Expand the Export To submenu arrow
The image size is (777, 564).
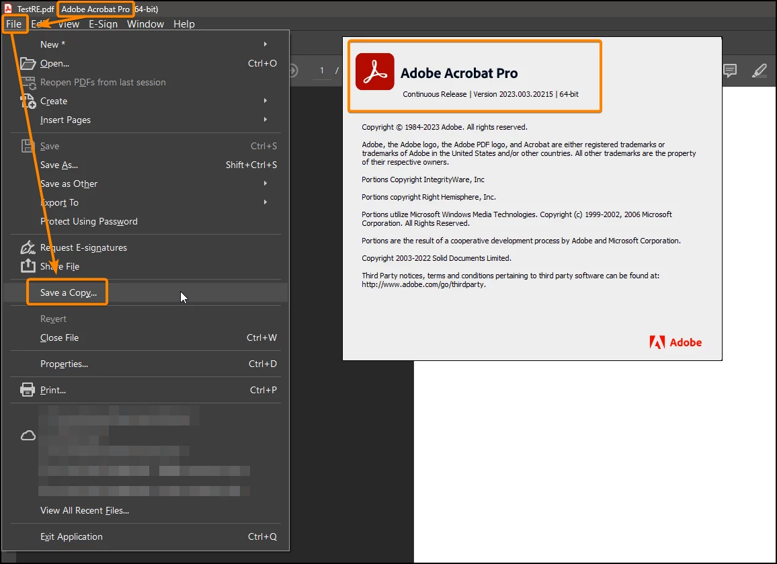pos(265,202)
